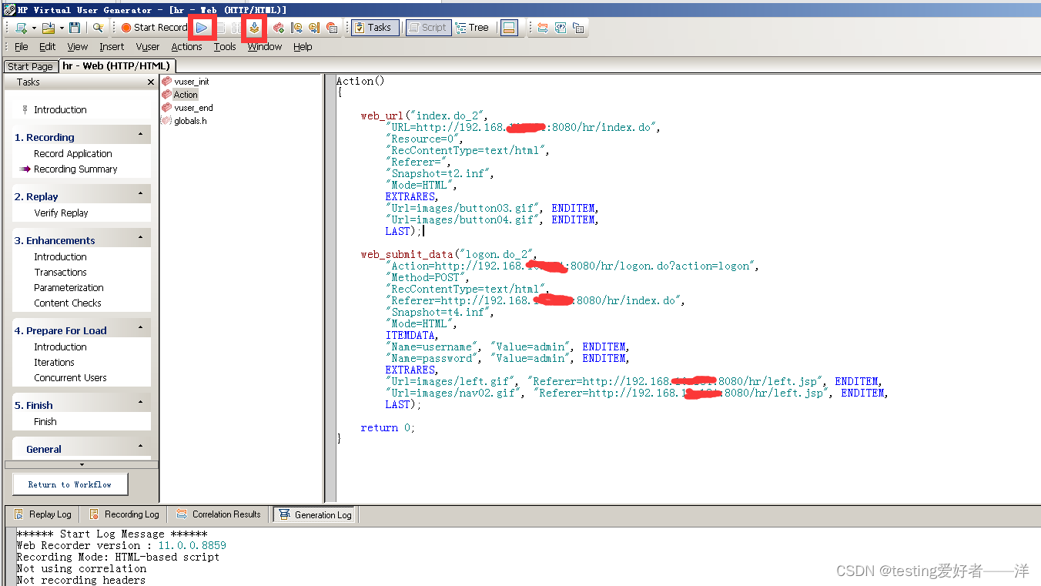Viewport: 1041px width, 586px height.
Task: Open the Help menu
Action: coord(303,47)
